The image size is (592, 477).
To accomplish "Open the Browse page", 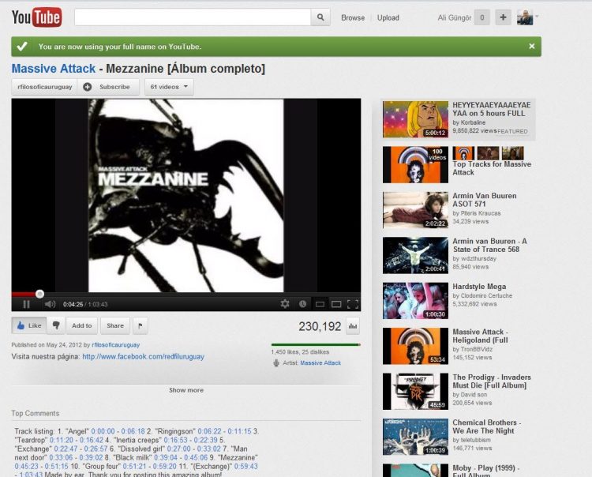I will (x=353, y=17).
